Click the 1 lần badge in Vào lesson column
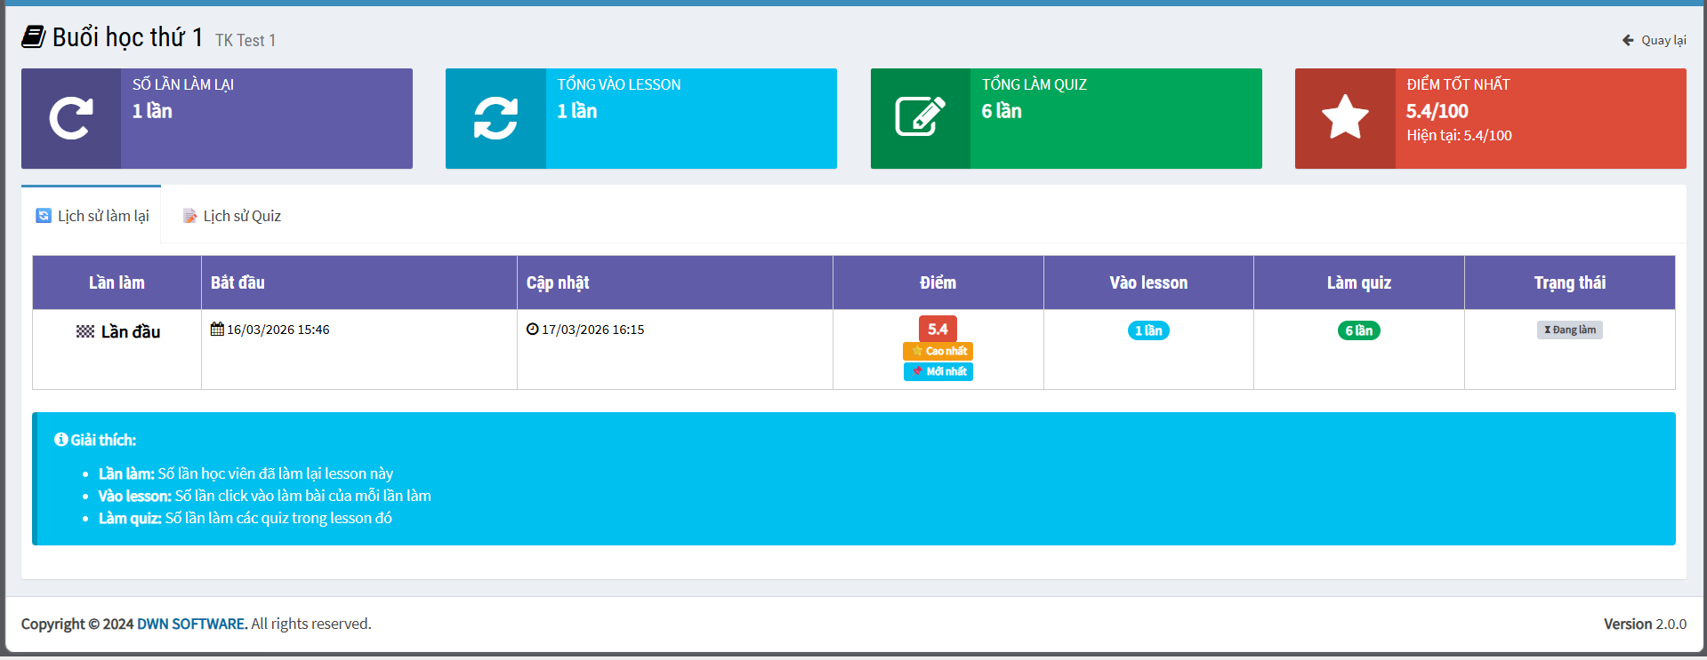 [x=1148, y=330]
